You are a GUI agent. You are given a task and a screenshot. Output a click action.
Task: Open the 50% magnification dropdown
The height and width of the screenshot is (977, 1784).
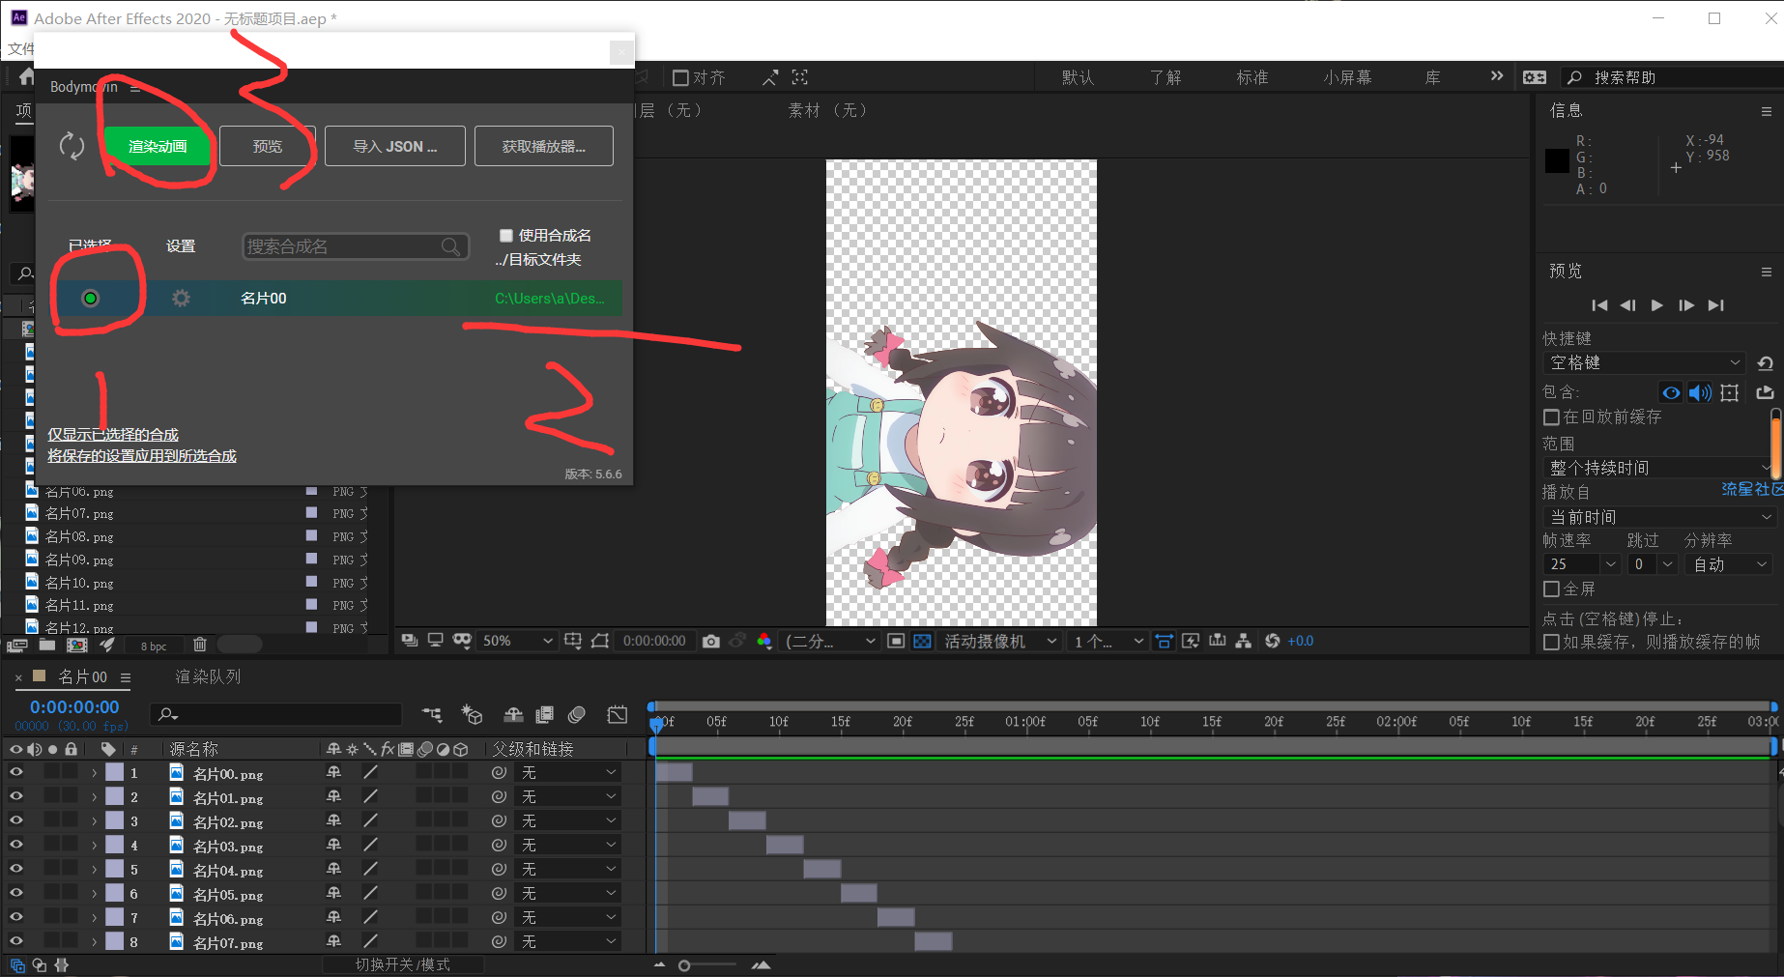[x=518, y=641]
